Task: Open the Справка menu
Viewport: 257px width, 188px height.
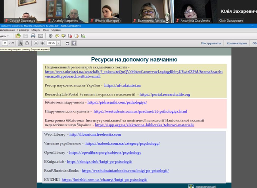Action: (x=56, y=30)
